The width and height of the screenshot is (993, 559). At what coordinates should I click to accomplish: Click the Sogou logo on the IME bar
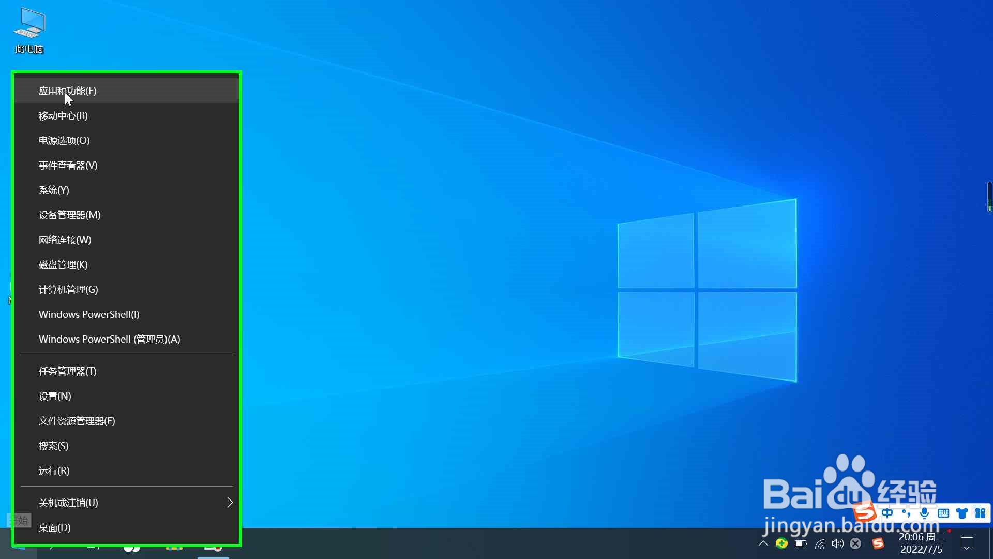point(864,512)
